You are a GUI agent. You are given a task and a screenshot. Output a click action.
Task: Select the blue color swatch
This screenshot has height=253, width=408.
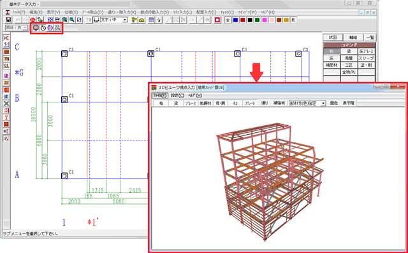click(235, 20)
